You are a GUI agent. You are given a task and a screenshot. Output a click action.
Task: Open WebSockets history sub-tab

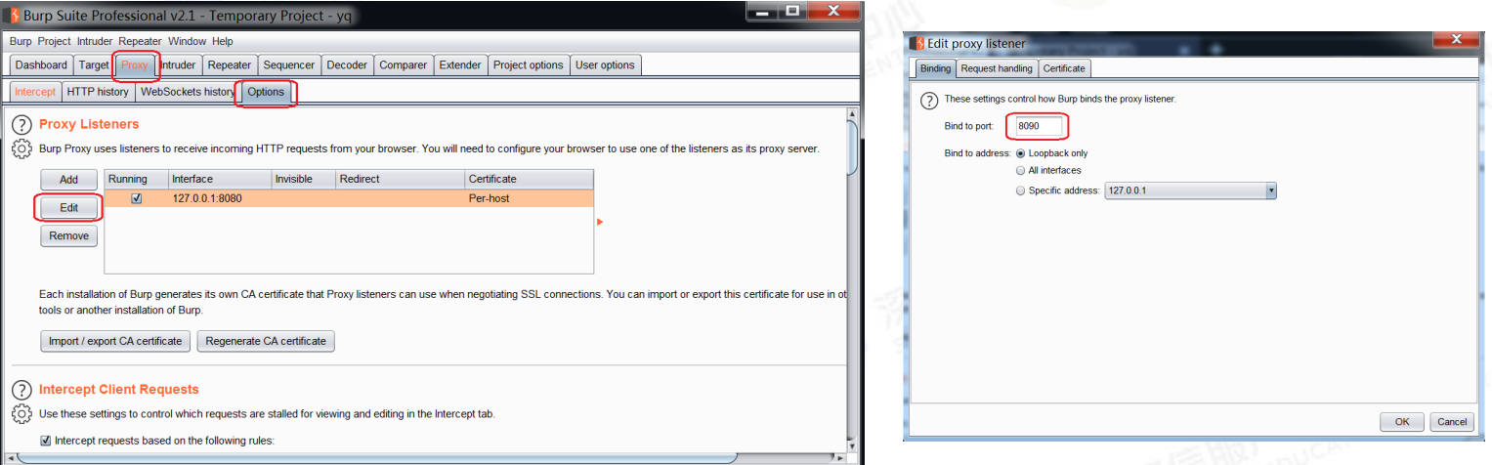(x=188, y=92)
